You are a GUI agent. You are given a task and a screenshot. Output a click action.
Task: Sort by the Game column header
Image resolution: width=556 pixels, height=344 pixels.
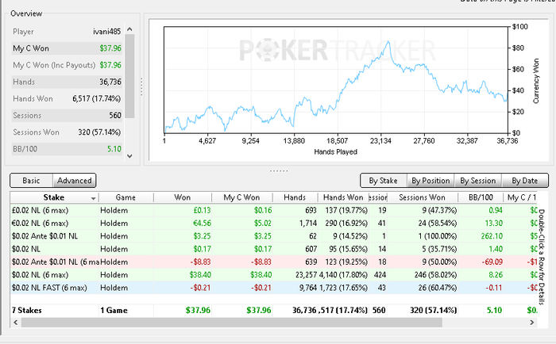point(125,197)
